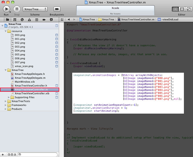
Task: Click the Run button
Action: (x=6, y=9)
